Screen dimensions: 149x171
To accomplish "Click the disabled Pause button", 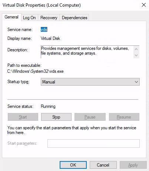I will (90, 117).
